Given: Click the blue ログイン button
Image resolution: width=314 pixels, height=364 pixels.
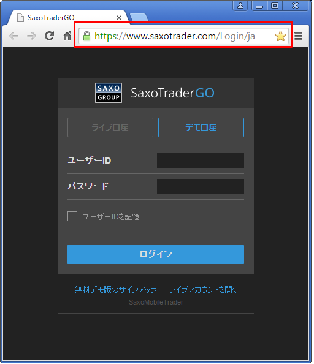Looking at the screenshot, I should pyautogui.click(x=156, y=254).
